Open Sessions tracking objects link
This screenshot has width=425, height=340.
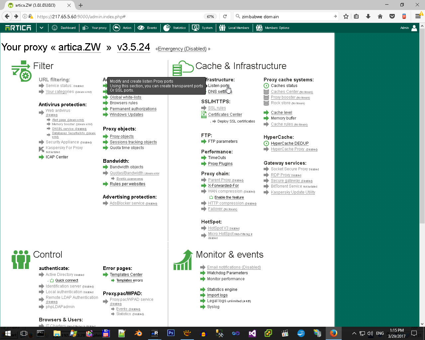click(133, 142)
